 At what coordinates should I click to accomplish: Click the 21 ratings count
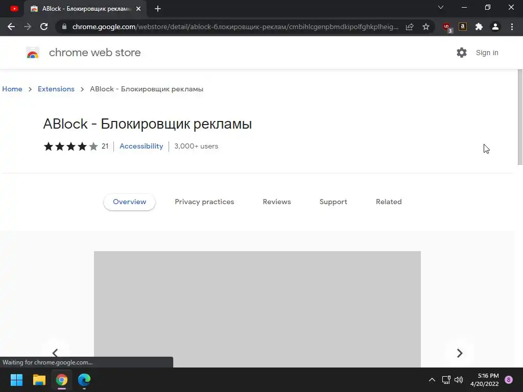105,146
